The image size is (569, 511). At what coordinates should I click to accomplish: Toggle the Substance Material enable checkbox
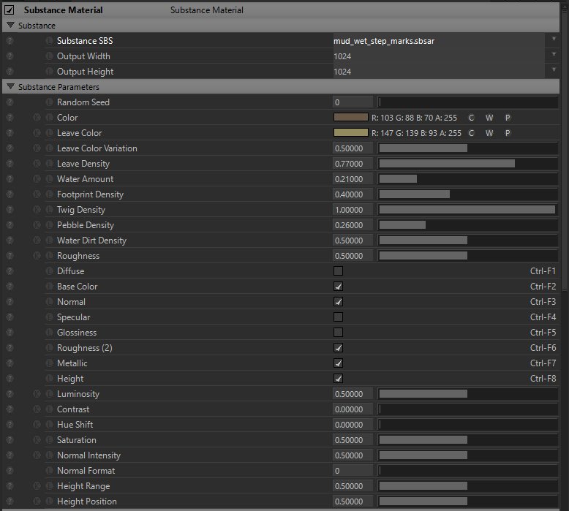point(10,11)
